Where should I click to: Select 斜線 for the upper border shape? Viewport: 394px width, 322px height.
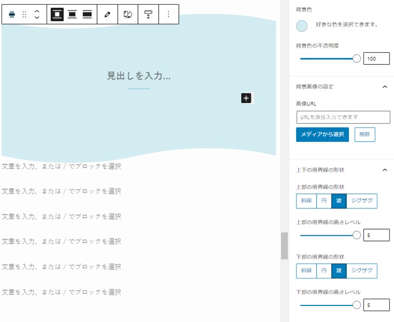click(306, 201)
